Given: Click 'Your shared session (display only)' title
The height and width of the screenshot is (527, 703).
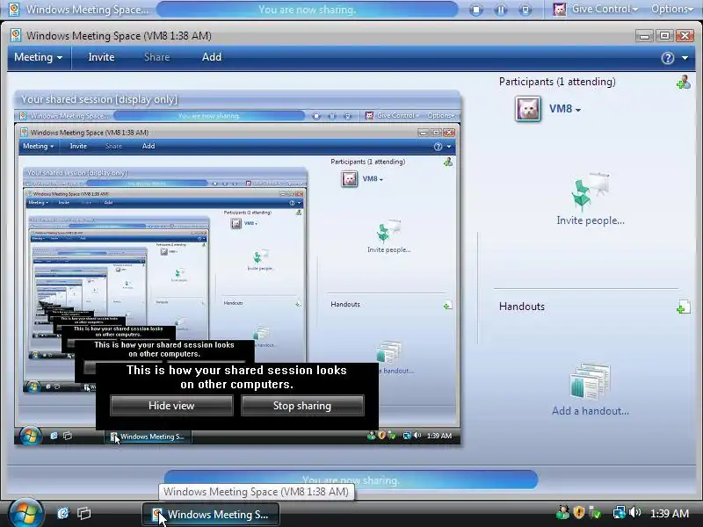Looking at the screenshot, I should pos(99,99).
